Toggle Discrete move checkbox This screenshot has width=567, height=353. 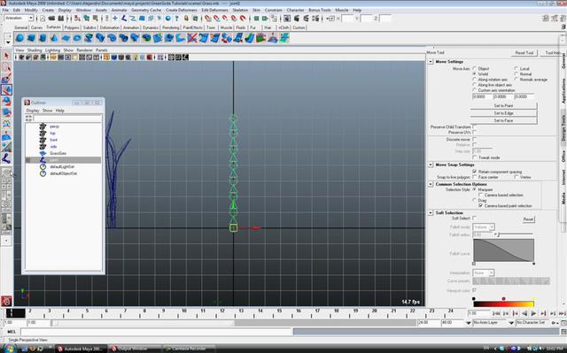click(475, 139)
